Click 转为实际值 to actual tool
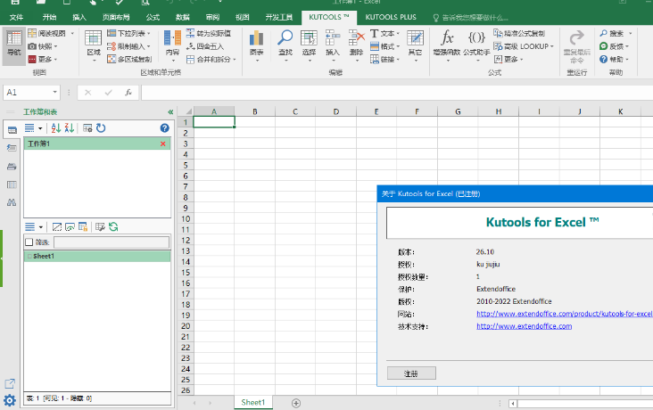653x410 pixels. tap(208, 33)
